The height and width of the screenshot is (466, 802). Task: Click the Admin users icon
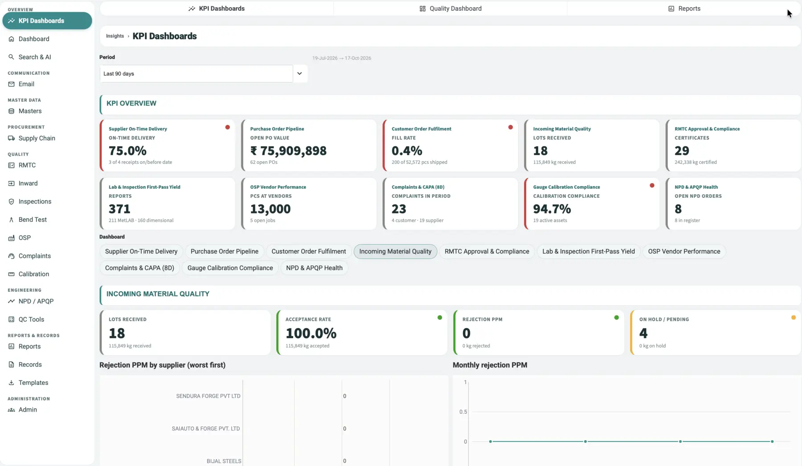11,410
